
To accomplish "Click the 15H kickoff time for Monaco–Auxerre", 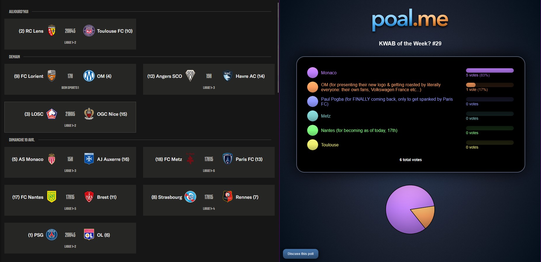I will [70, 159].
